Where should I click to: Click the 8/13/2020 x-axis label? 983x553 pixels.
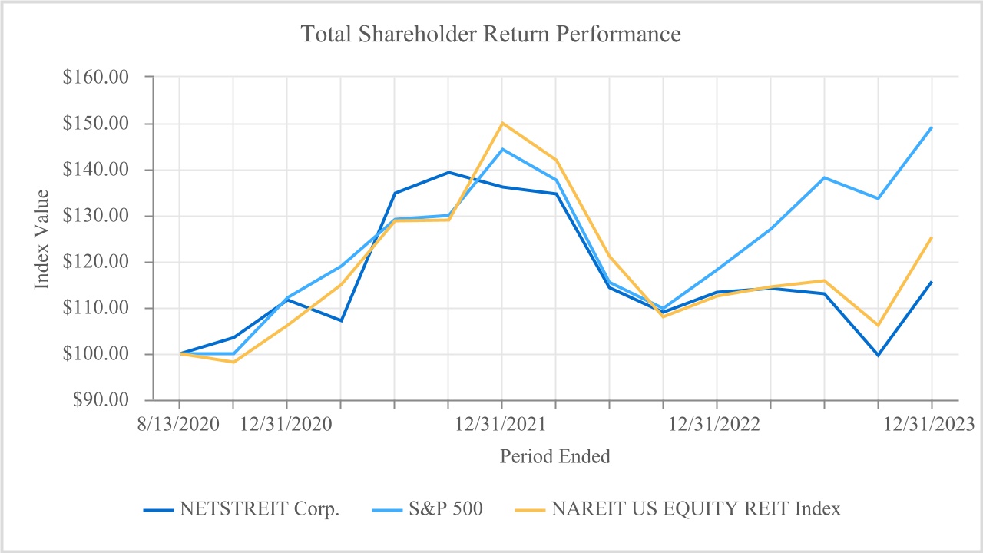(x=180, y=424)
